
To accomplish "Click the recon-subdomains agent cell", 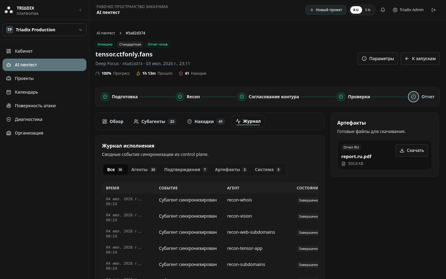I will 246,264.
